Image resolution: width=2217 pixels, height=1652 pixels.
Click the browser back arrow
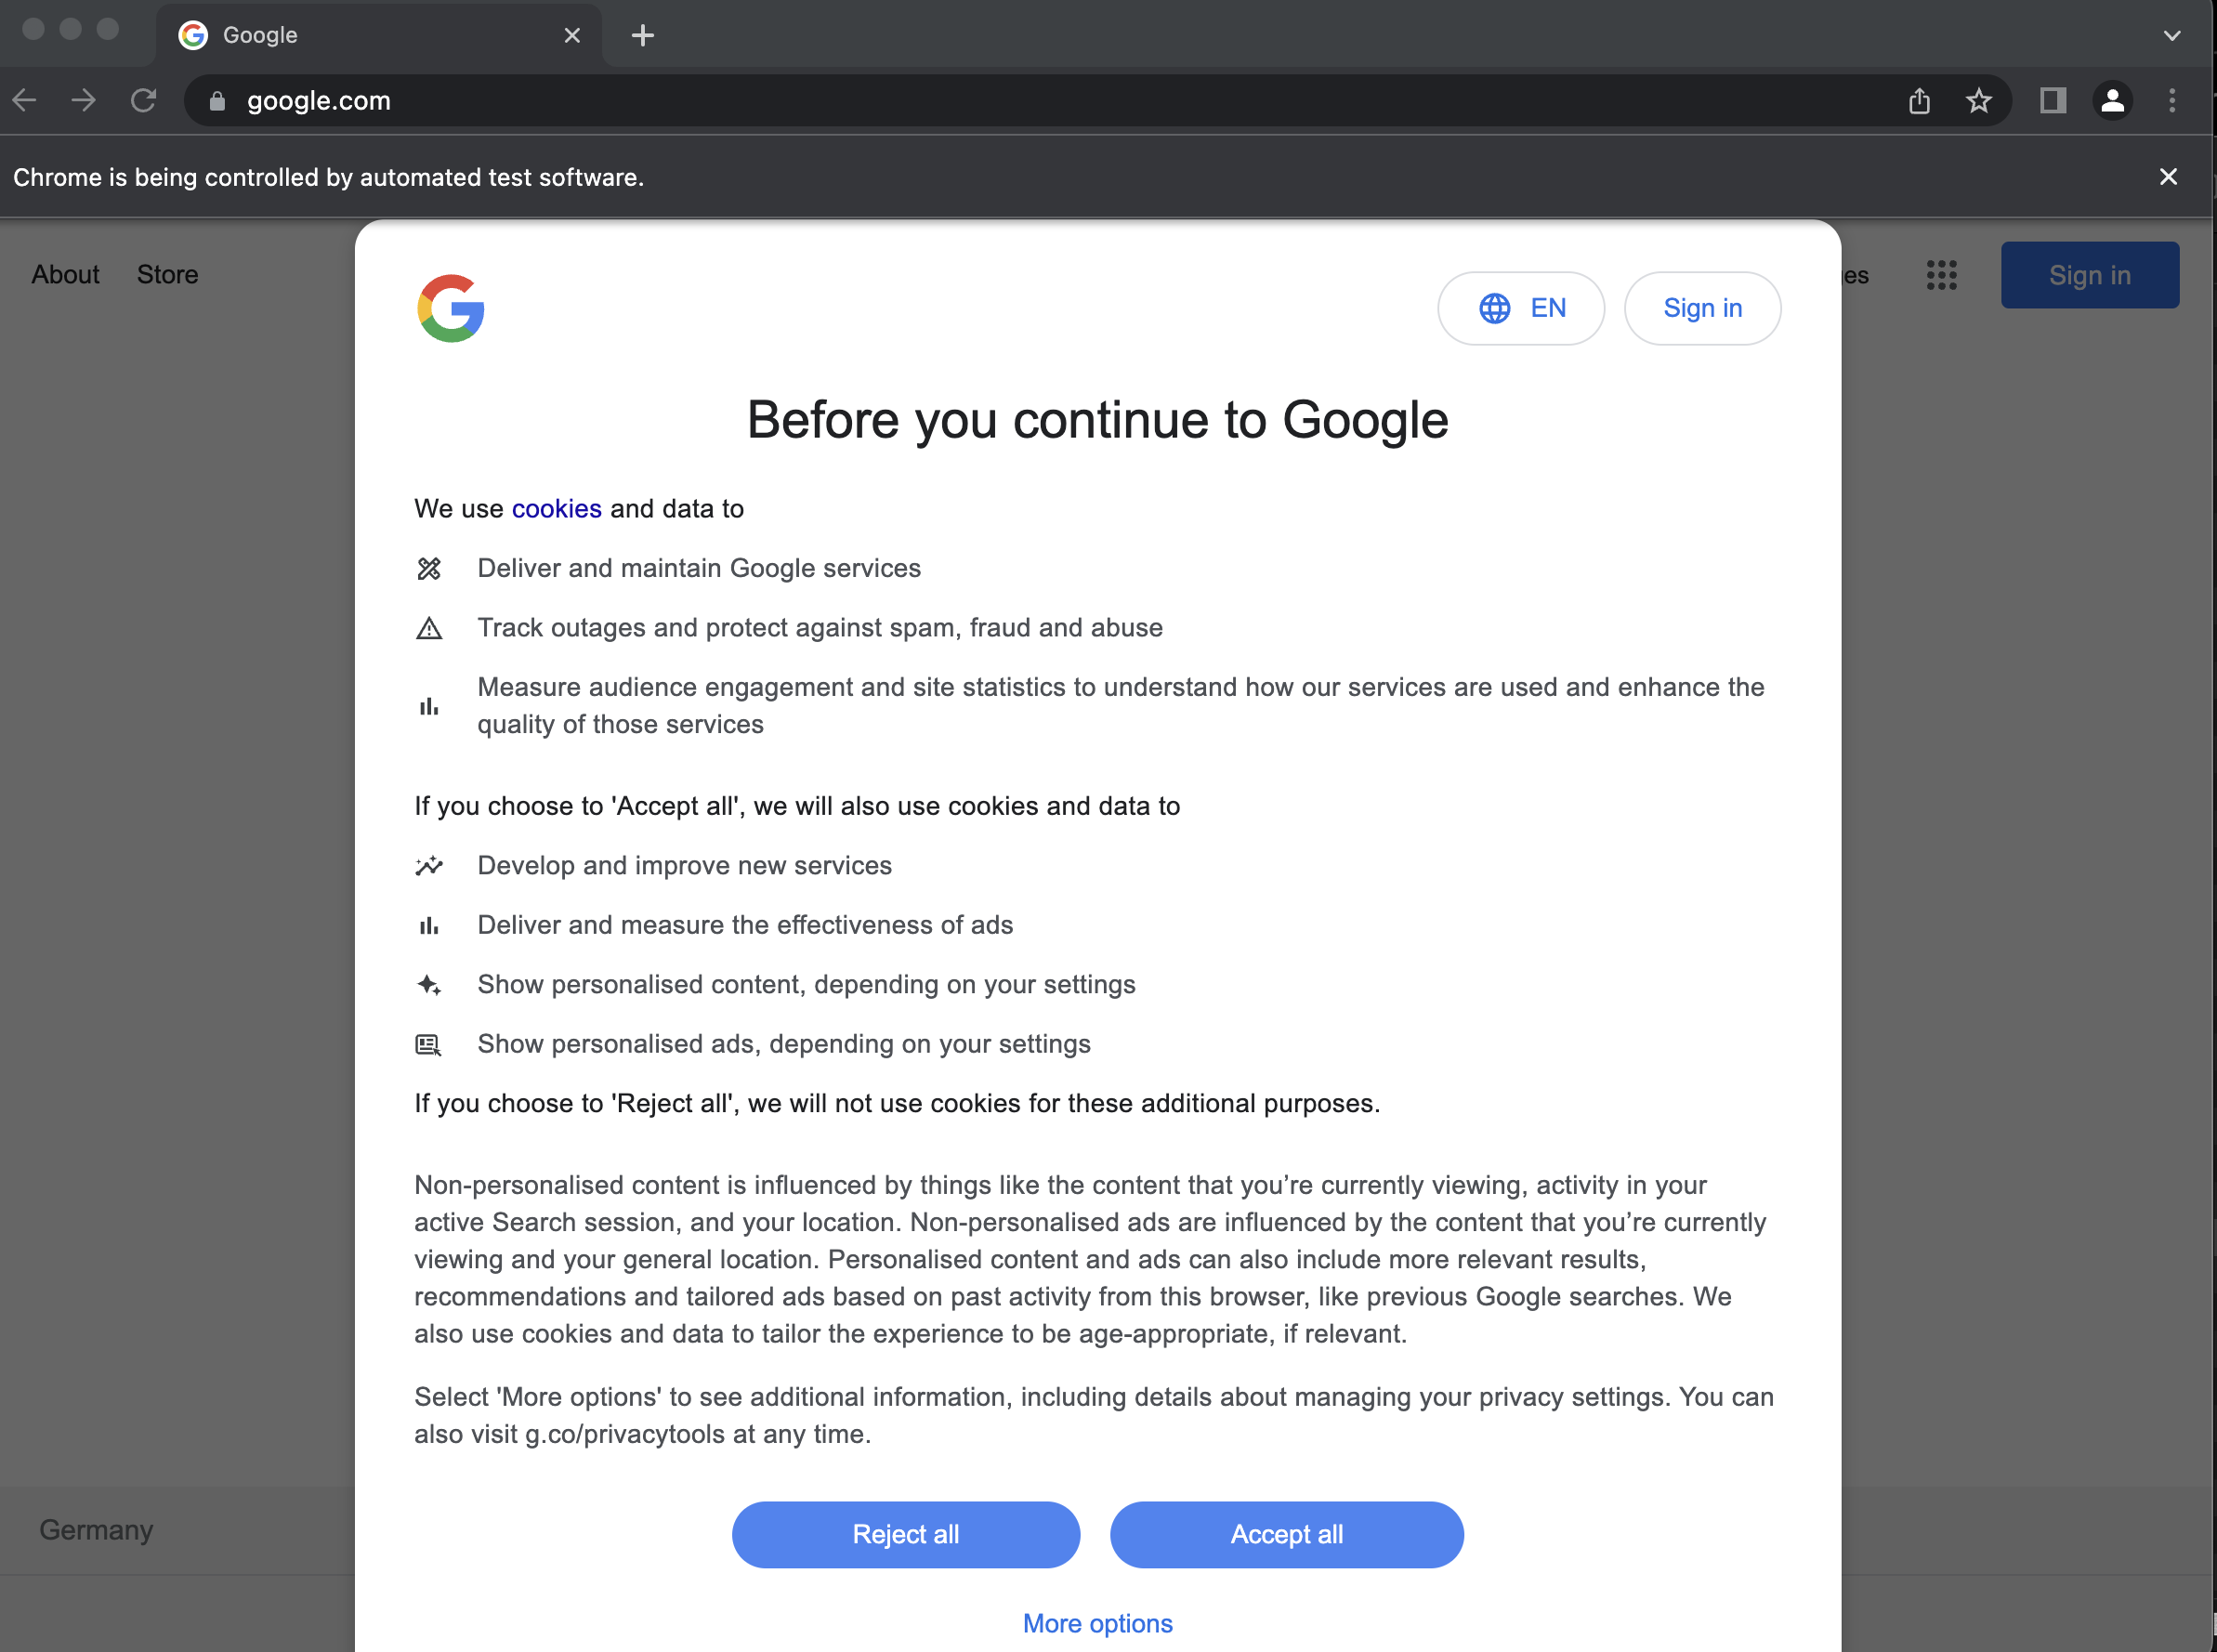pyautogui.click(x=25, y=100)
